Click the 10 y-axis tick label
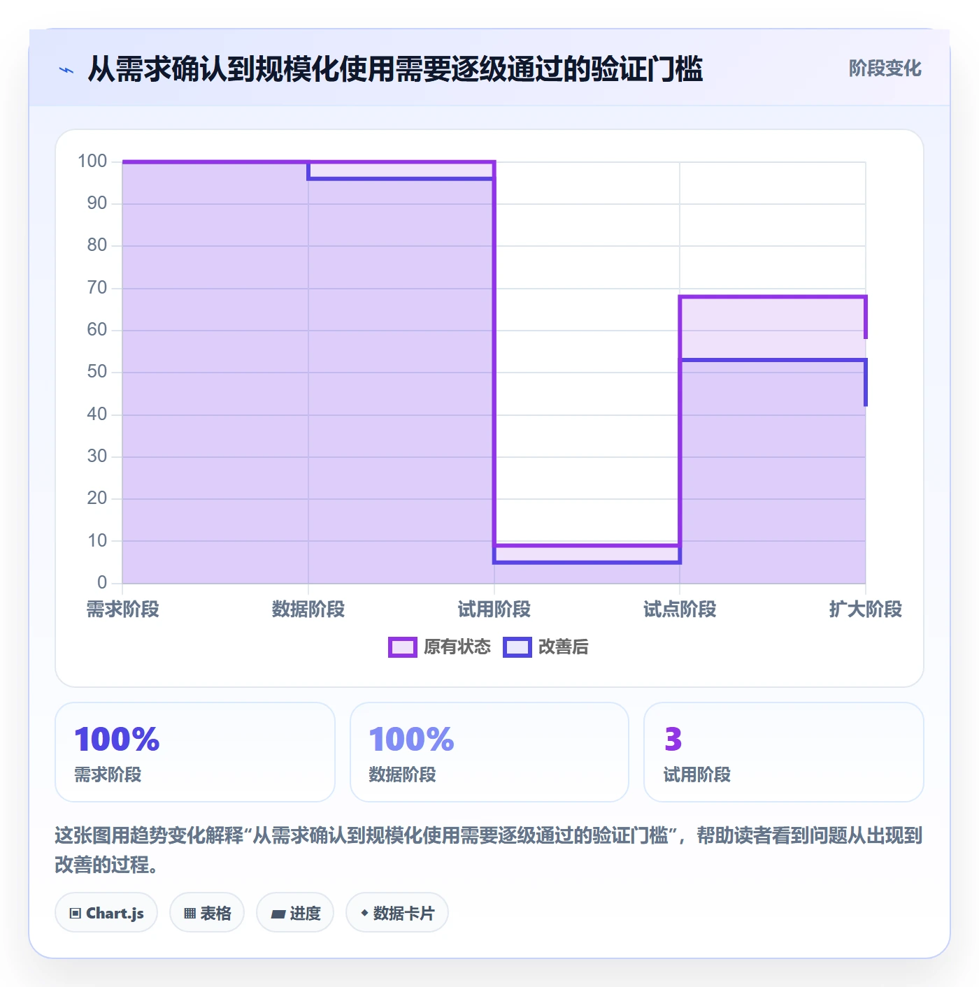Image resolution: width=979 pixels, height=987 pixels. point(97,540)
